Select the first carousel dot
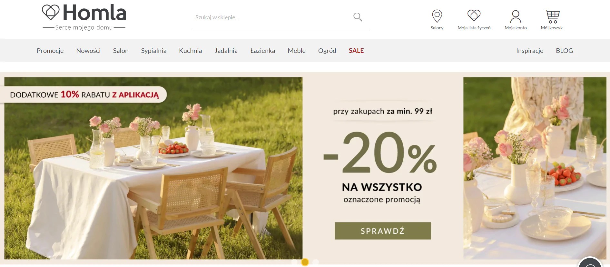The image size is (610, 267). [294, 262]
